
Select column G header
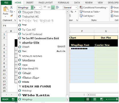coord(106,31)
